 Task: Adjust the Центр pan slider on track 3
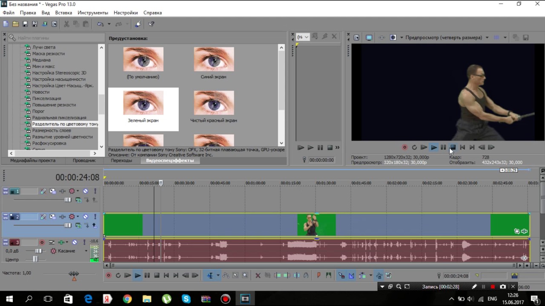[x=36, y=259]
